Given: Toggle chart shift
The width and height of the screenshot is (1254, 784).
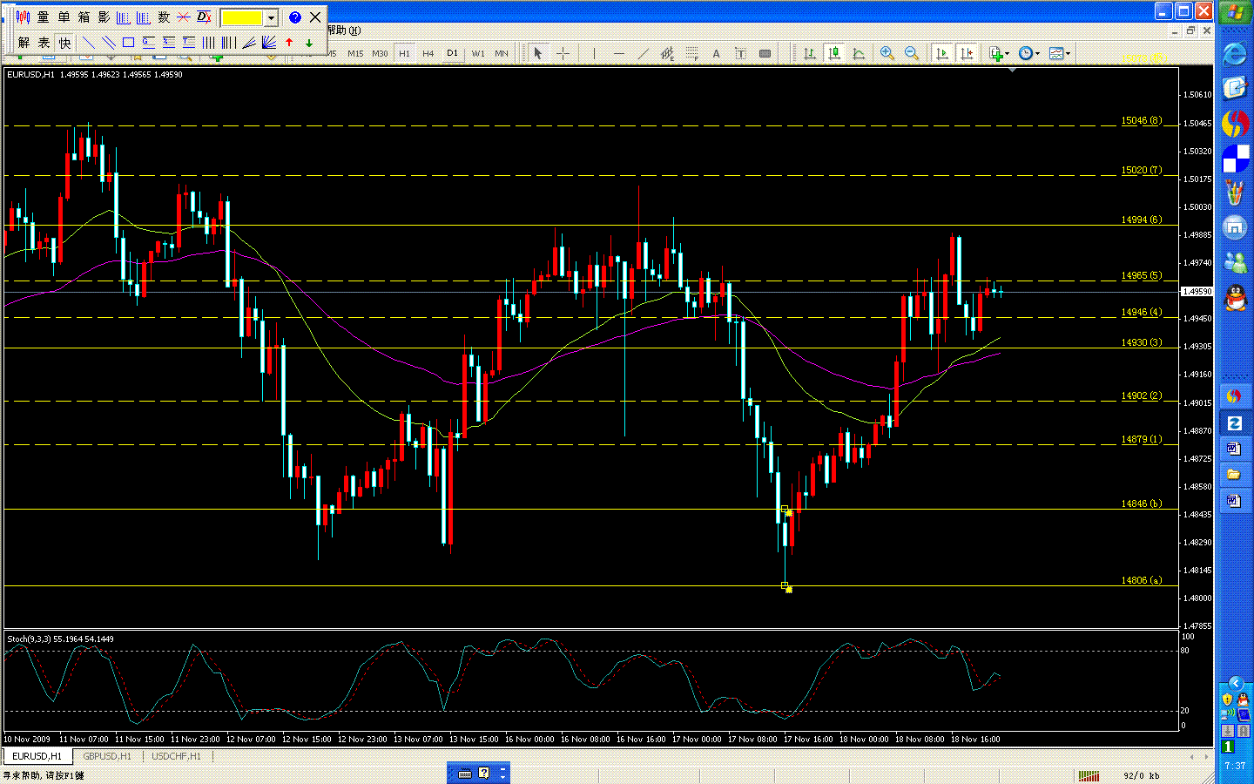Looking at the screenshot, I should point(967,54).
